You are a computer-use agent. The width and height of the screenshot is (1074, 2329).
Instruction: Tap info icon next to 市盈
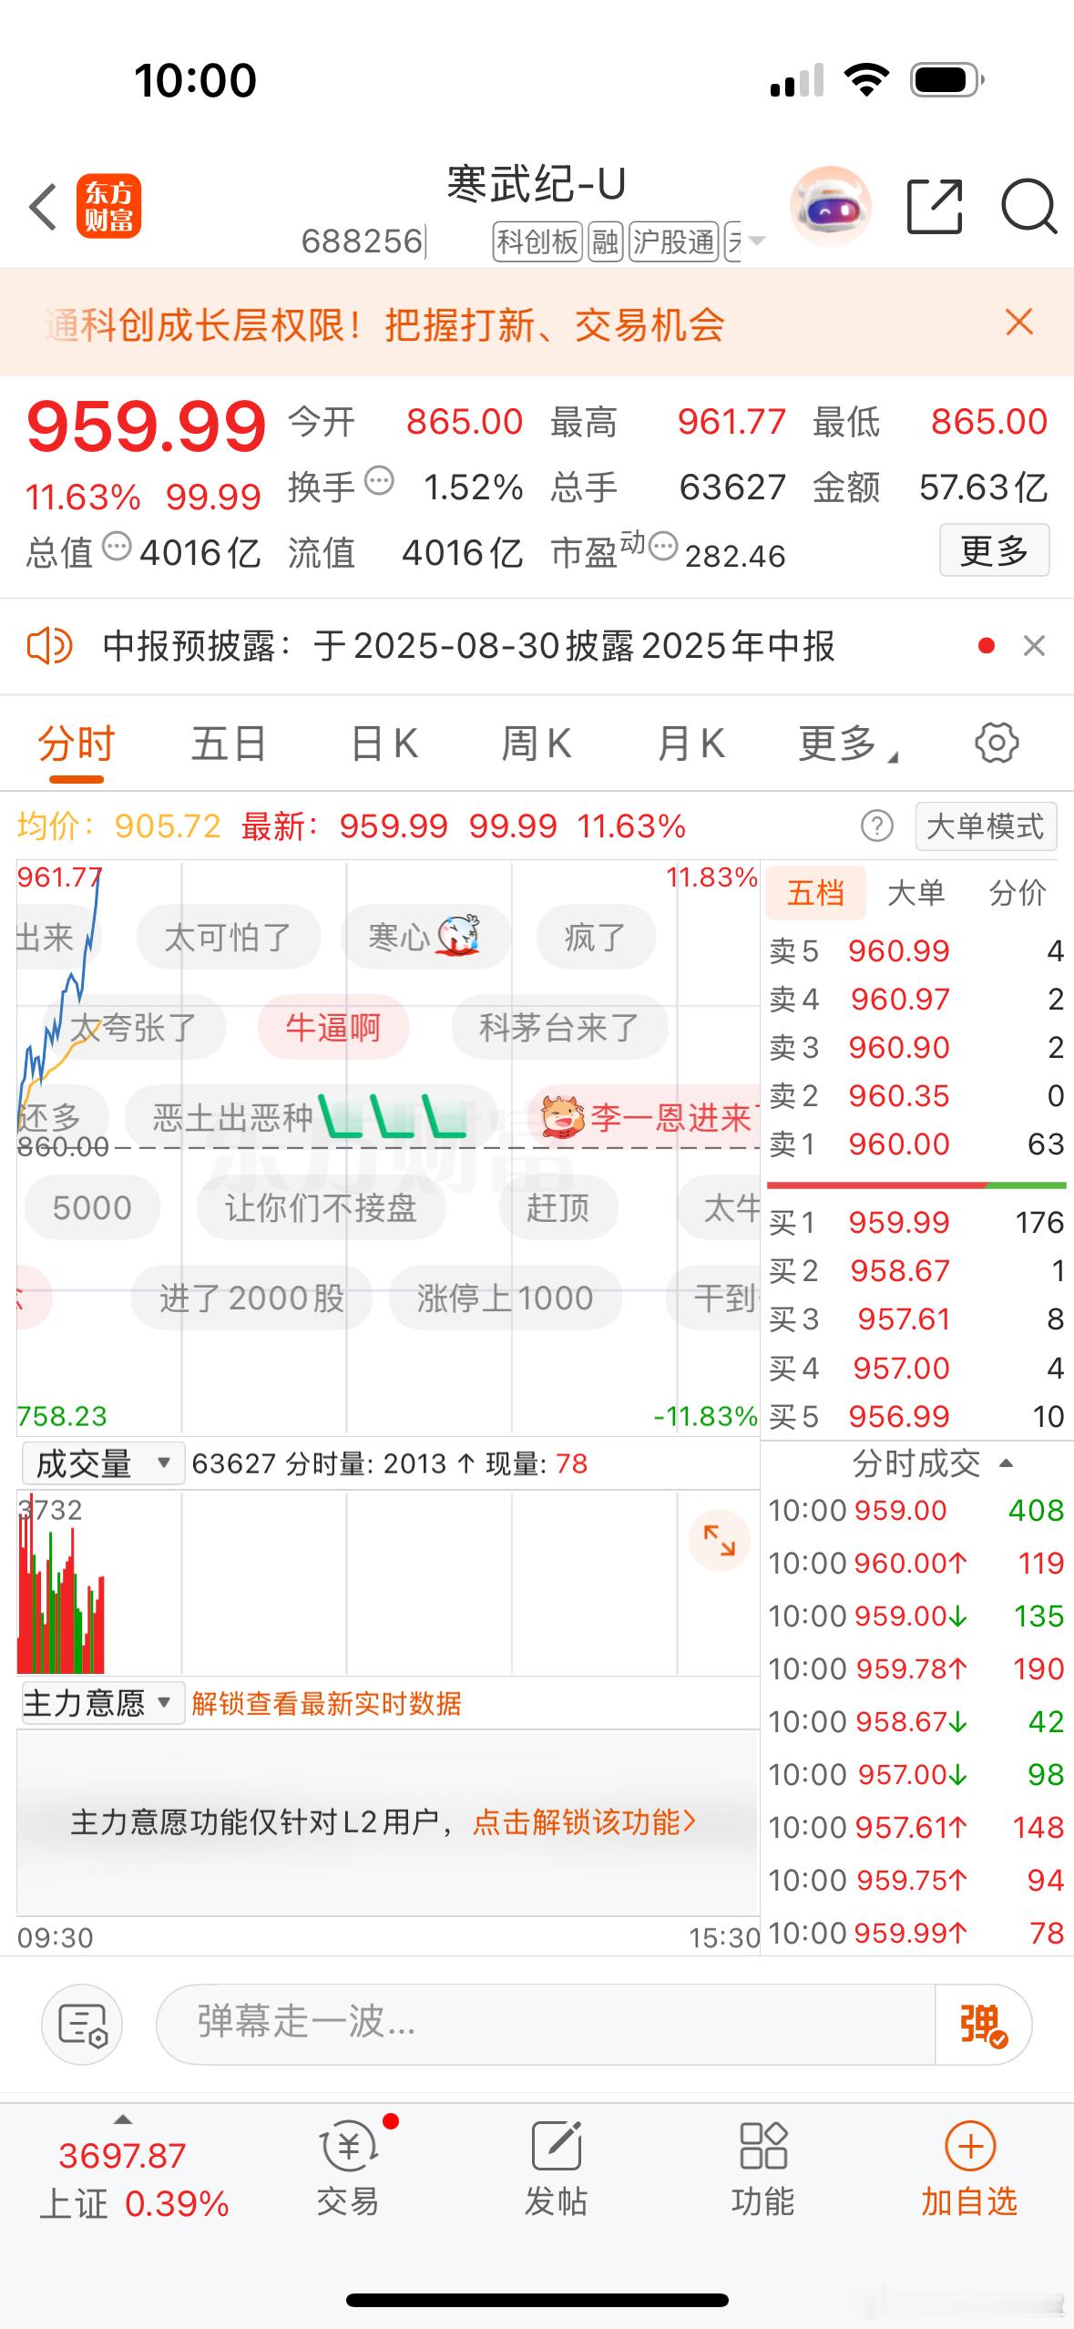[663, 547]
